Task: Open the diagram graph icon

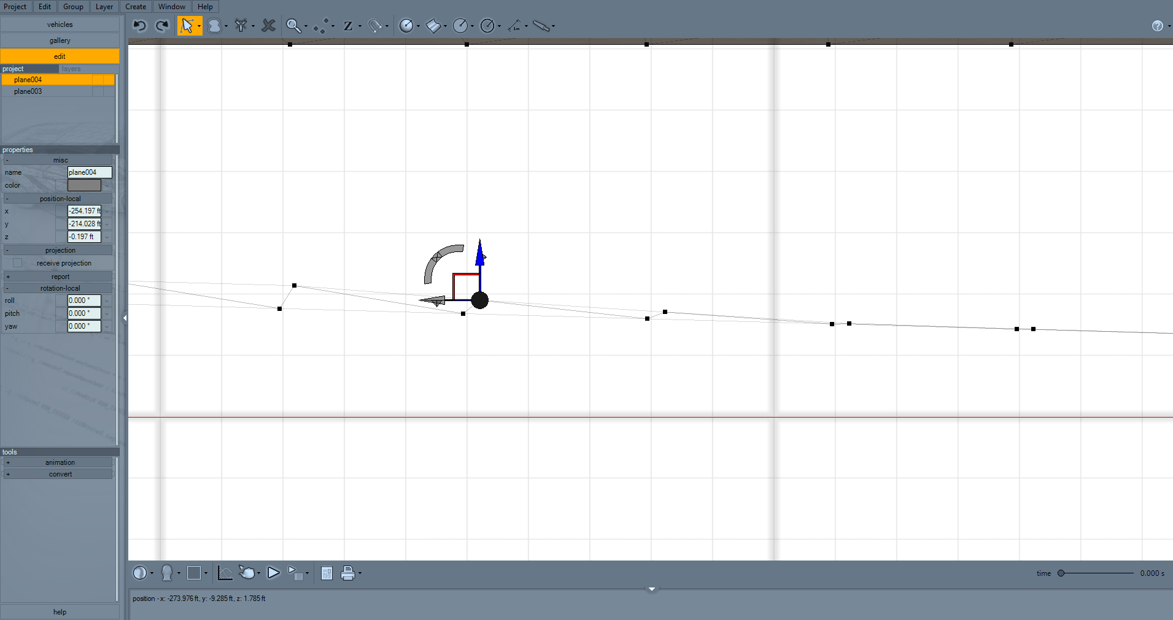Action: (225, 573)
